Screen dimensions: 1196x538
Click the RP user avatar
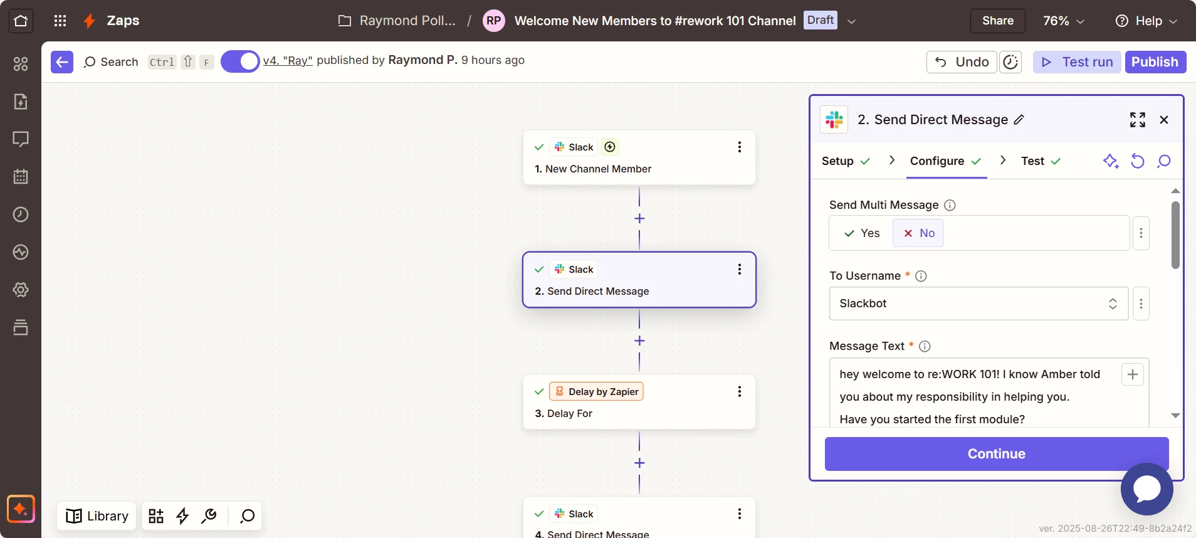tap(494, 21)
